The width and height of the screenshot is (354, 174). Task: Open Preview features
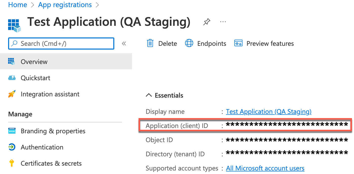[270, 44]
